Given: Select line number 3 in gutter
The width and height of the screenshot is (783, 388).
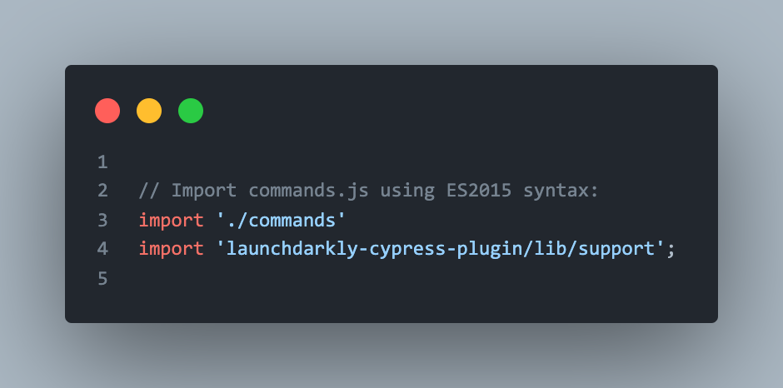Looking at the screenshot, I should [102, 220].
